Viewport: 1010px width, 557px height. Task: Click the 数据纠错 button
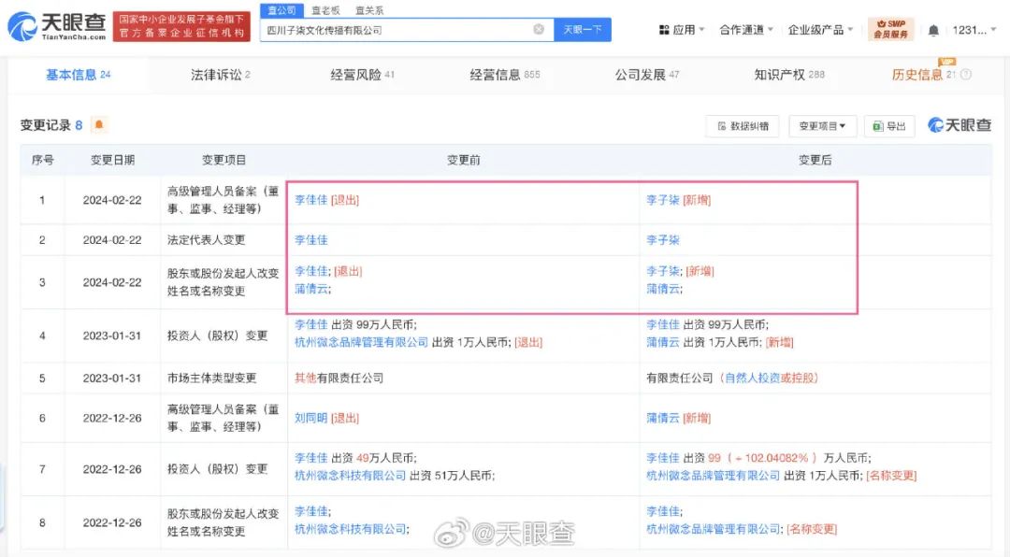(743, 126)
